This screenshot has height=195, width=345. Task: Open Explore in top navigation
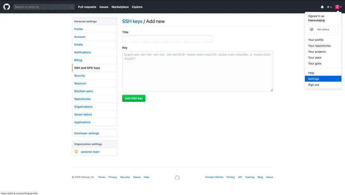tap(137, 7)
